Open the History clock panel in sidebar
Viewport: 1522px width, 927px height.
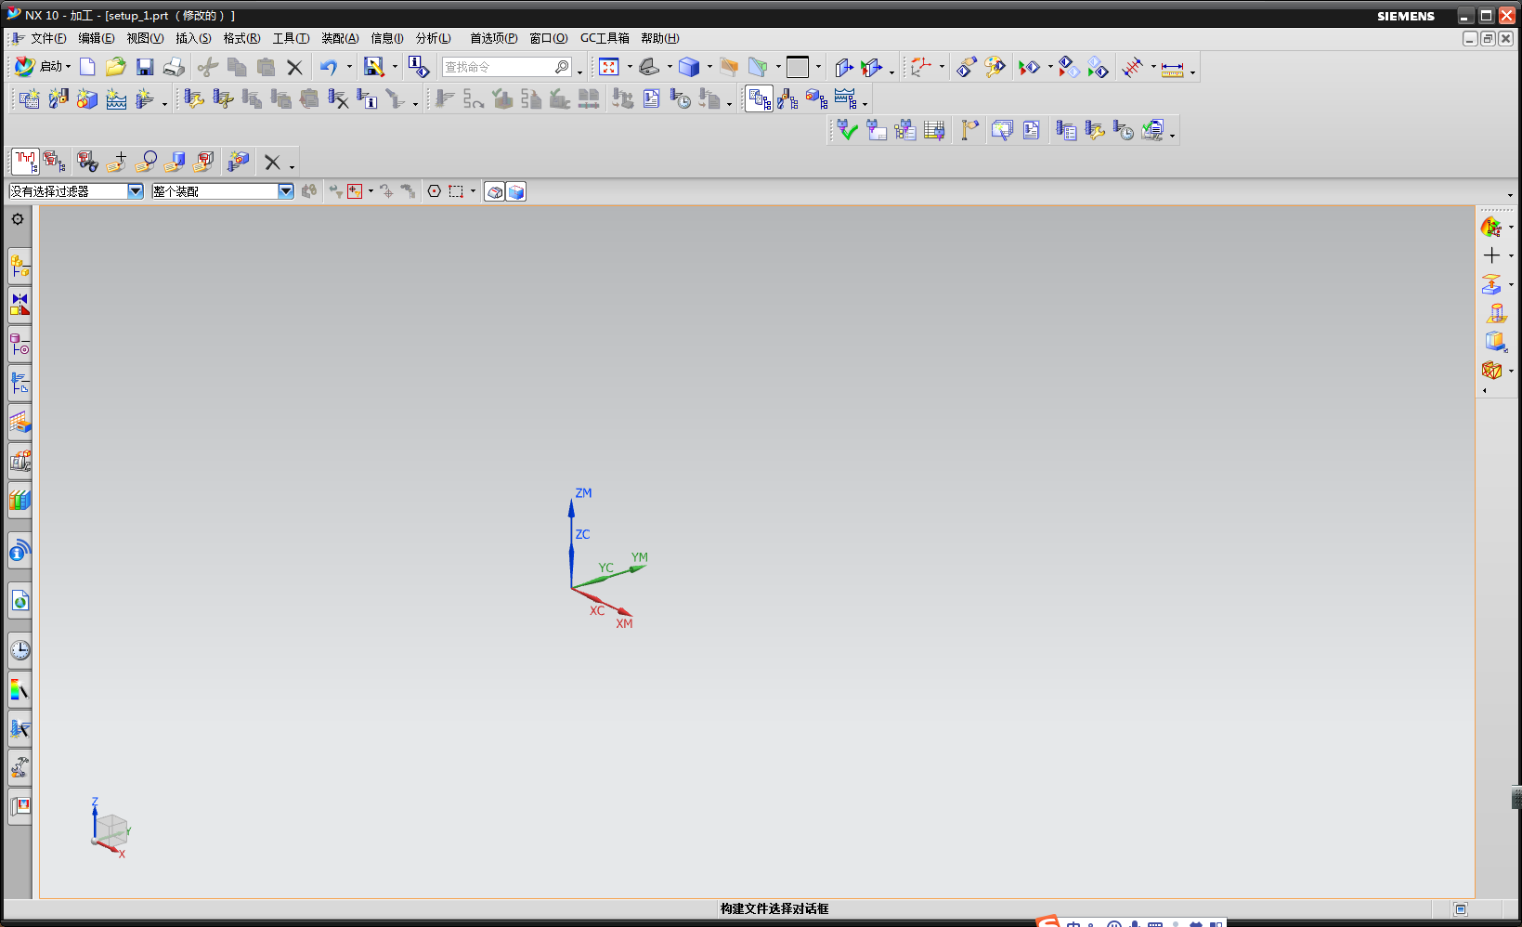(20, 650)
